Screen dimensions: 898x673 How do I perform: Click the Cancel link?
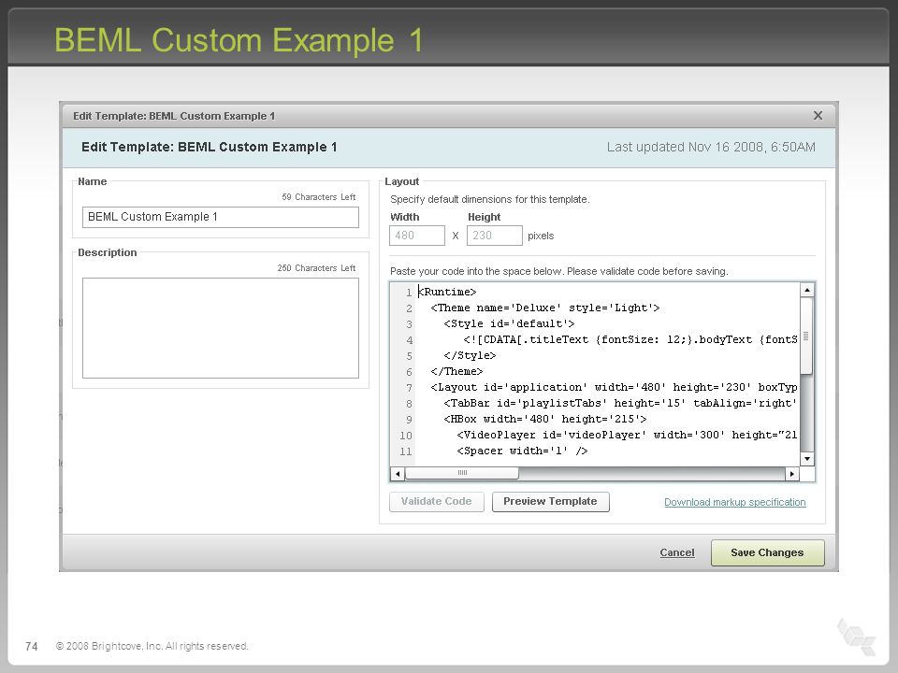(x=677, y=552)
